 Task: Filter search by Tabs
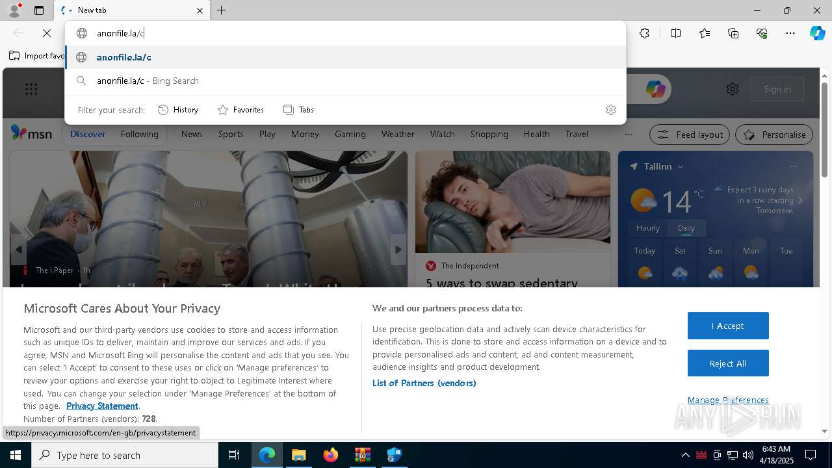pyautogui.click(x=298, y=110)
